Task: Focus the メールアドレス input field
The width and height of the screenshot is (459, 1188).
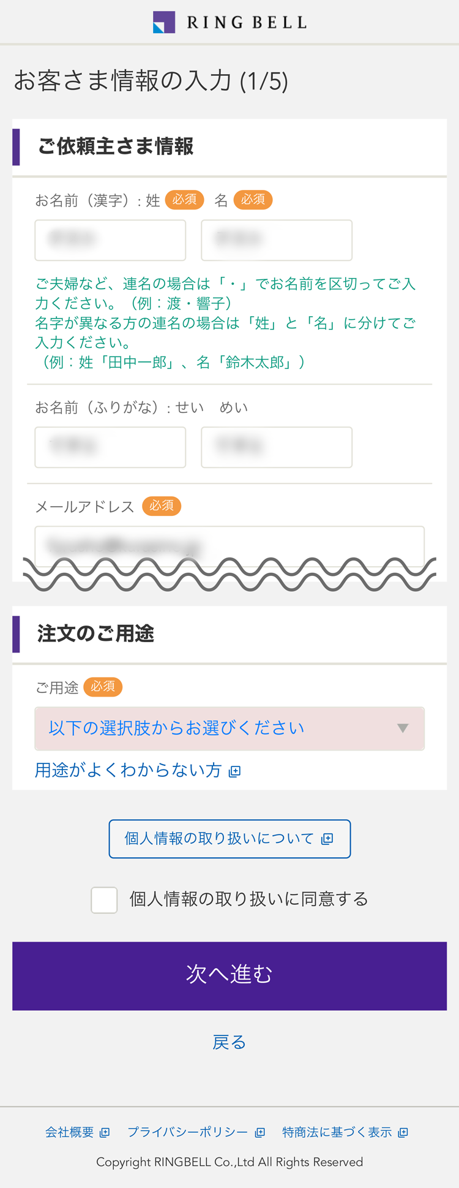Action: click(229, 545)
